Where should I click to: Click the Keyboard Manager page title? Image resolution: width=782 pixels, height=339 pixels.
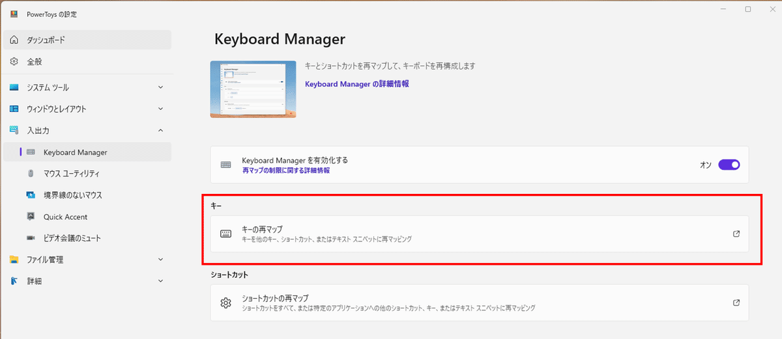pos(280,39)
